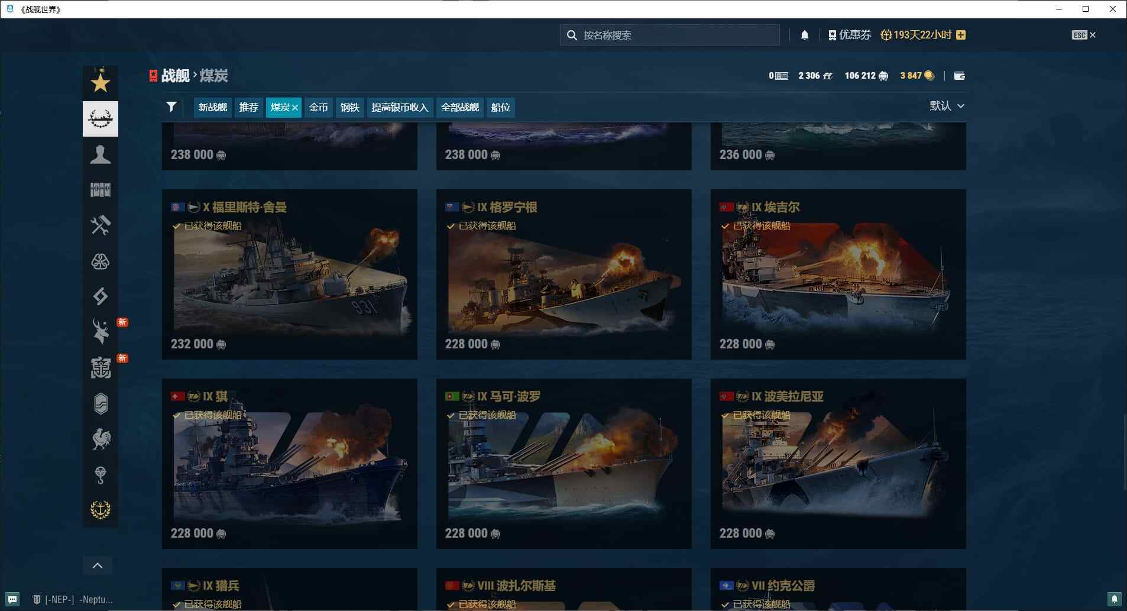The width and height of the screenshot is (1127, 611).
Task: Remove the 煤炭 filter with its × toggle
Action: click(295, 107)
